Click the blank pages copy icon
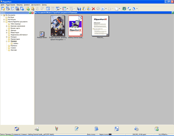 click(x=117, y=9)
